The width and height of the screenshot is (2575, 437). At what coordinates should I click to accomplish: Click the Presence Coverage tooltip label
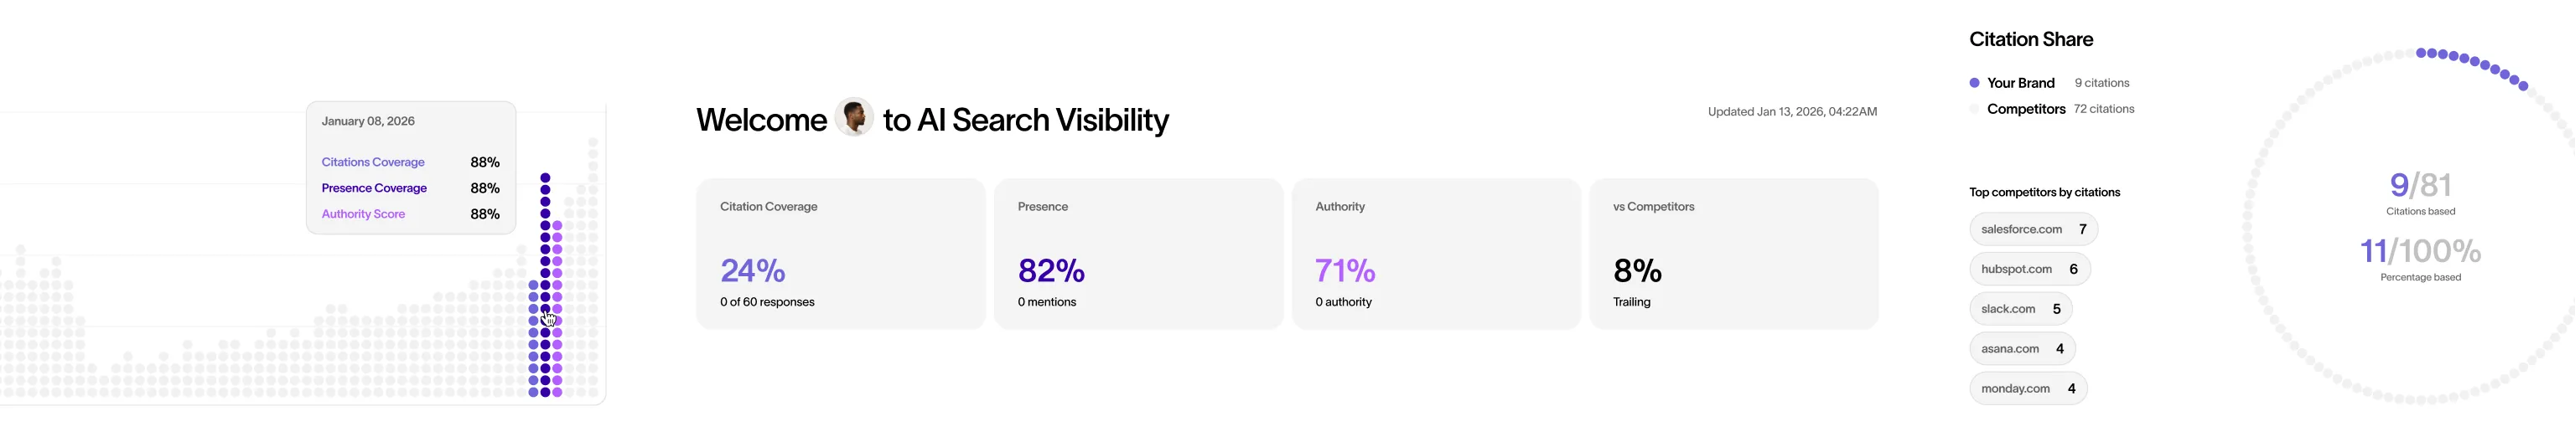pyautogui.click(x=374, y=188)
